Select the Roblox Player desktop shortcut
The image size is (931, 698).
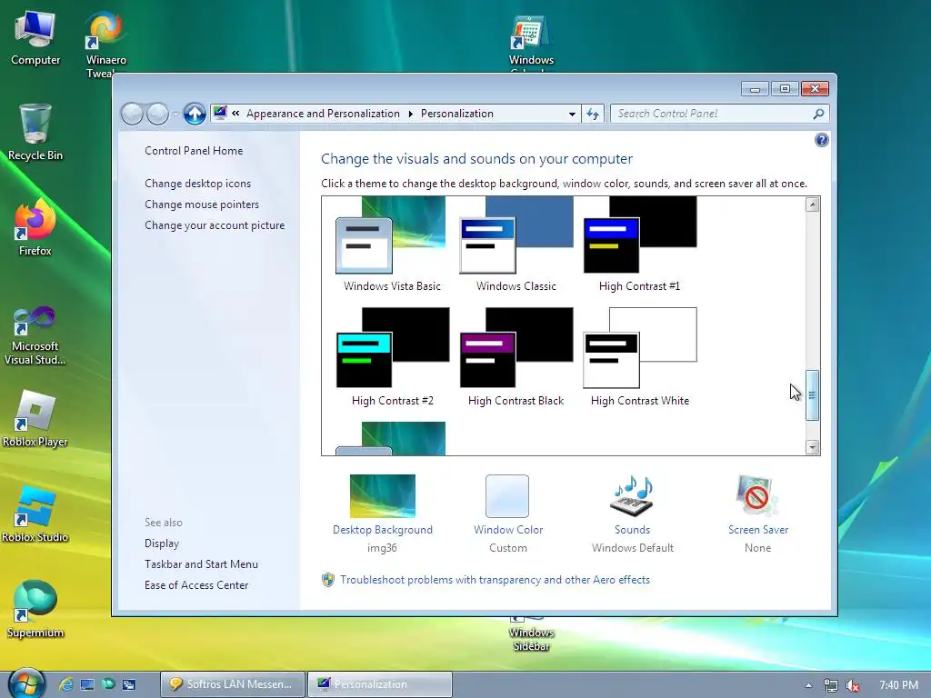35,419
